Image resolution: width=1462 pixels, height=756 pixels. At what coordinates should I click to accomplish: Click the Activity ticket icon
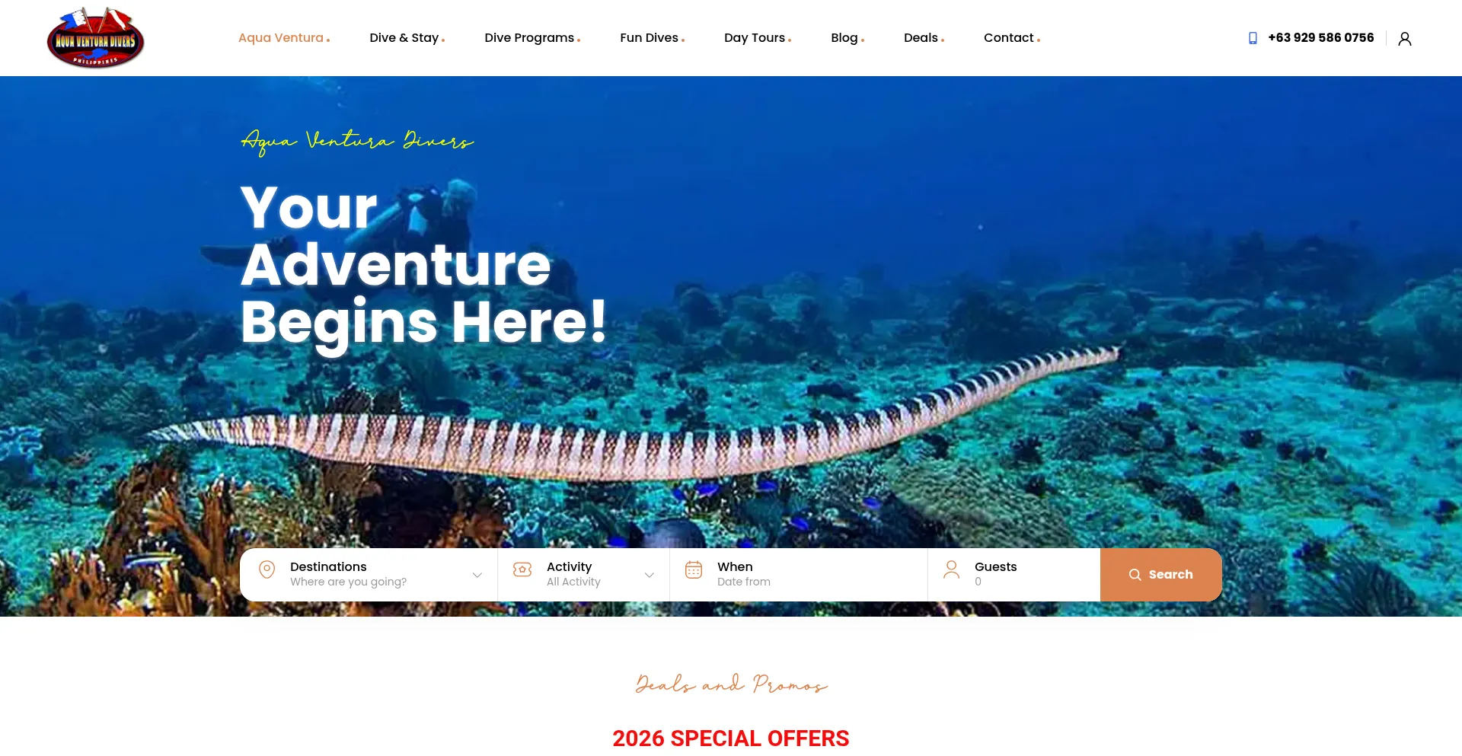[x=522, y=569]
